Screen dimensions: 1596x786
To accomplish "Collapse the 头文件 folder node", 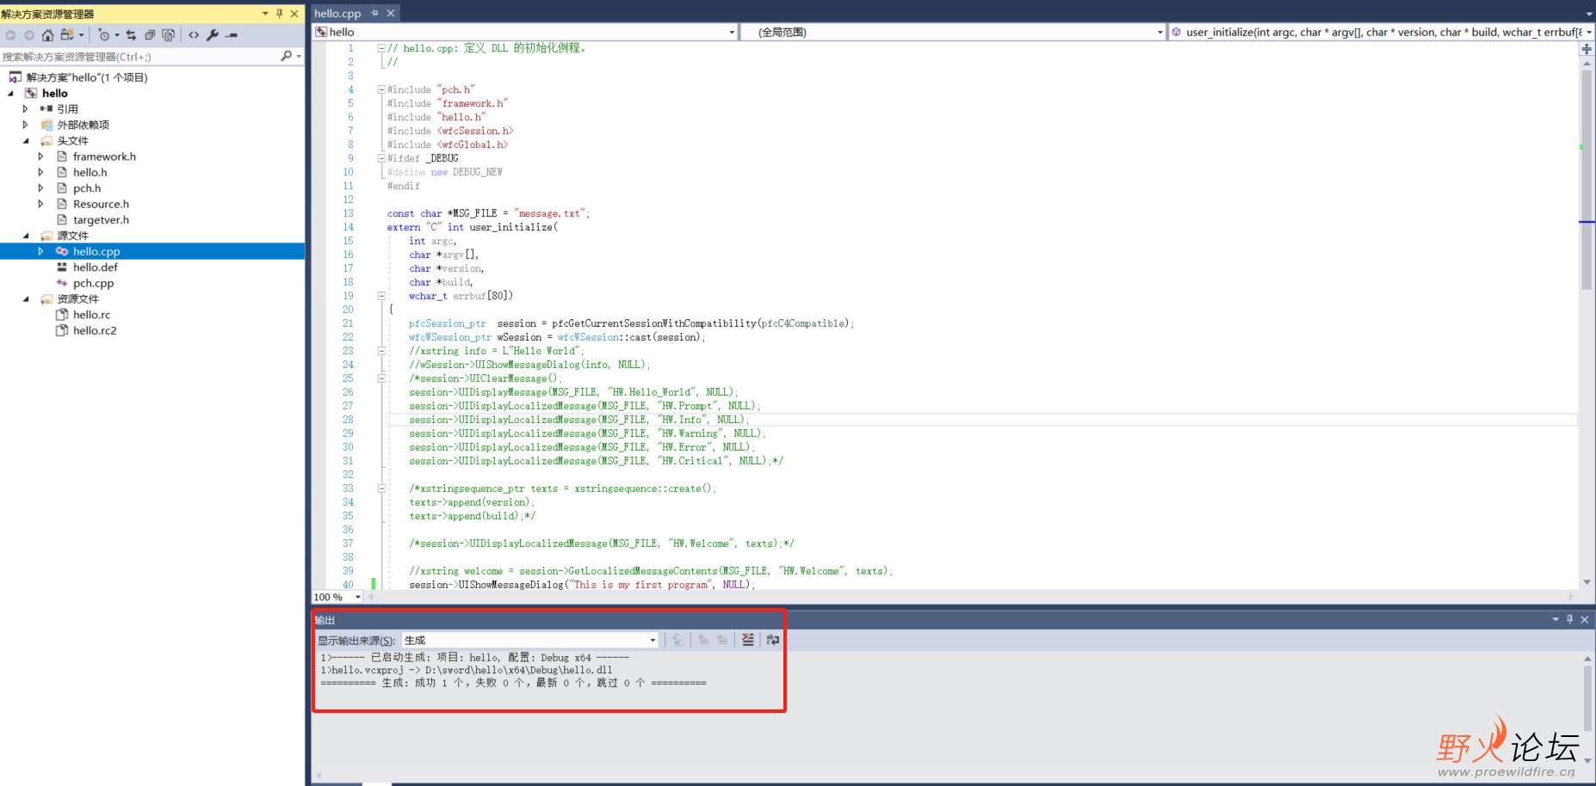I will (25, 141).
